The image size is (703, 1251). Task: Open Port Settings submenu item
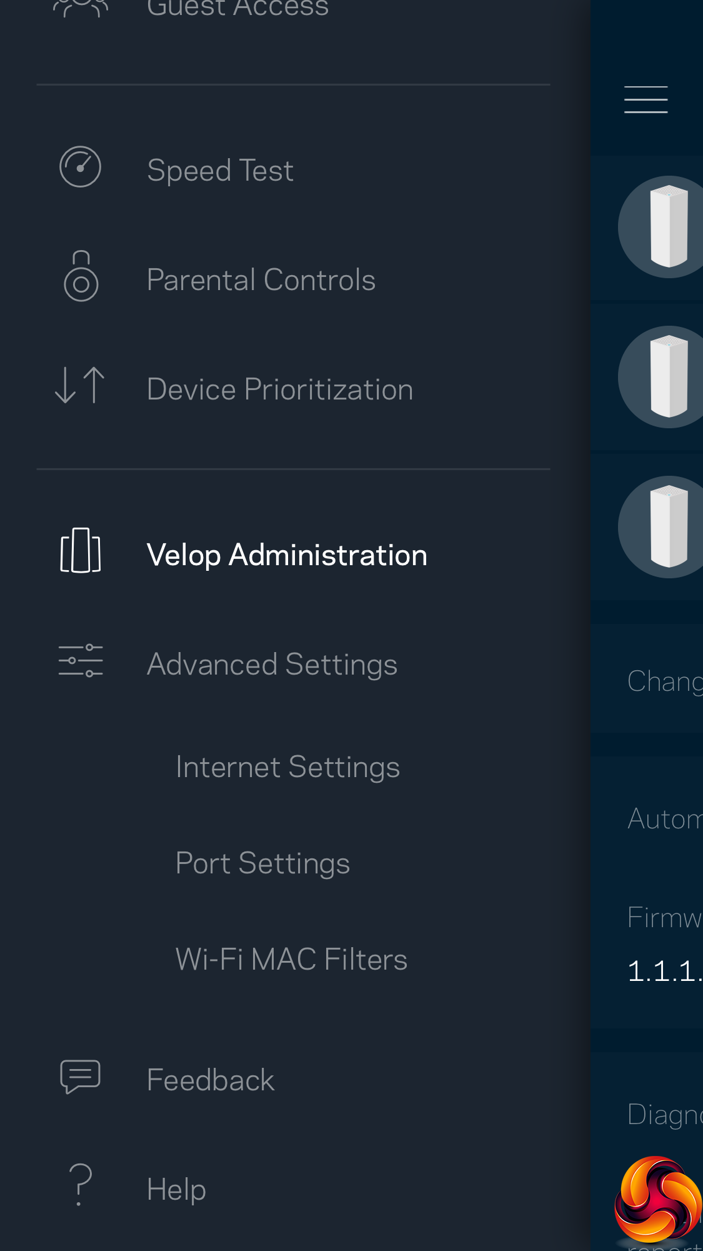click(x=262, y=863)
